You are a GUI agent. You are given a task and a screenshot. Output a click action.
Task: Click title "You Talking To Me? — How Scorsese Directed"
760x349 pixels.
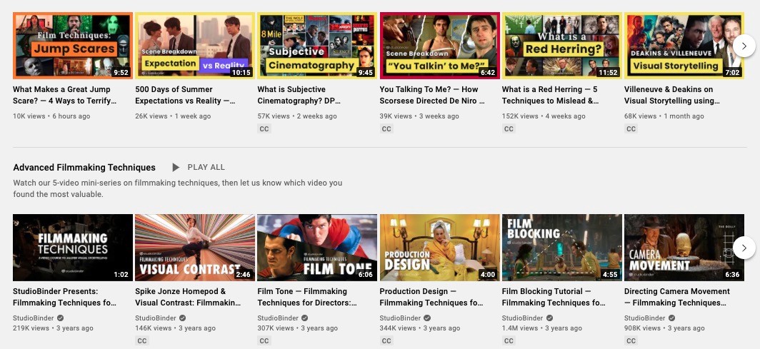tap(432, 95)
